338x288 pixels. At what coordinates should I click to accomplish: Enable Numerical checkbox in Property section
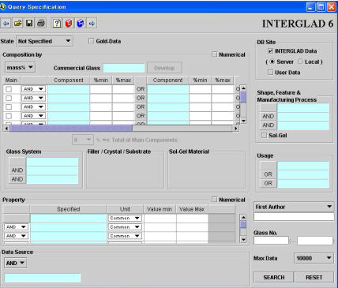[x=215, y=200]
